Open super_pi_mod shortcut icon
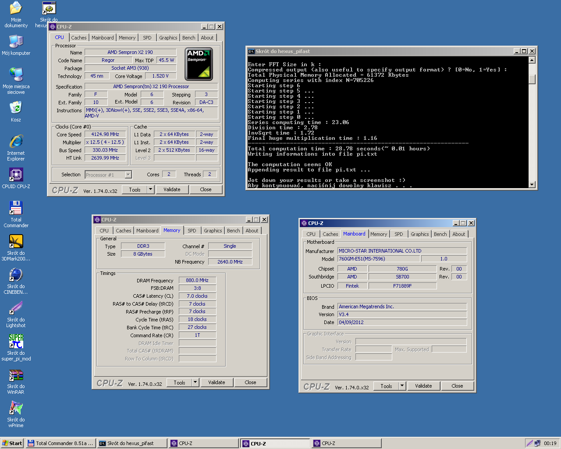 (x=16, y=341)
